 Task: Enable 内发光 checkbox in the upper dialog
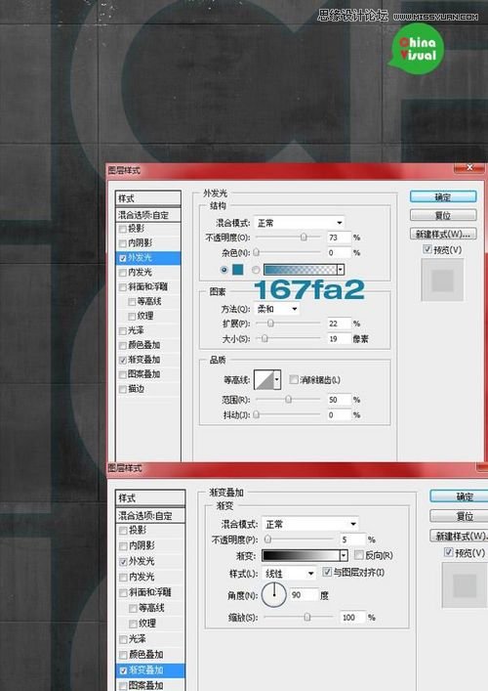(123, 273)
